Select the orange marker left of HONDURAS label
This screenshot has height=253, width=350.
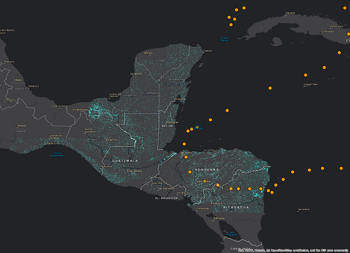189,172
